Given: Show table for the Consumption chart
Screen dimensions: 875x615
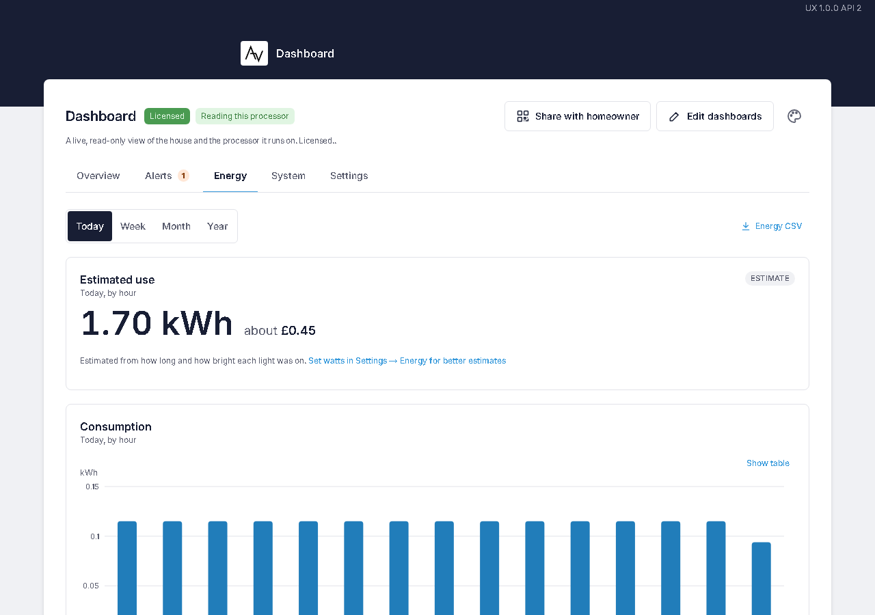Looking at the screenshot, I should coord(768,463).
